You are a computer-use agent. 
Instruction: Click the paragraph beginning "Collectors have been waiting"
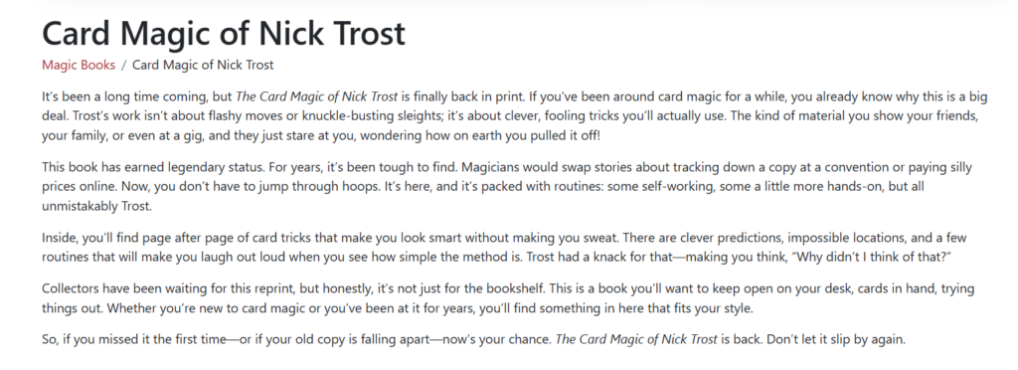pos(508,298)
